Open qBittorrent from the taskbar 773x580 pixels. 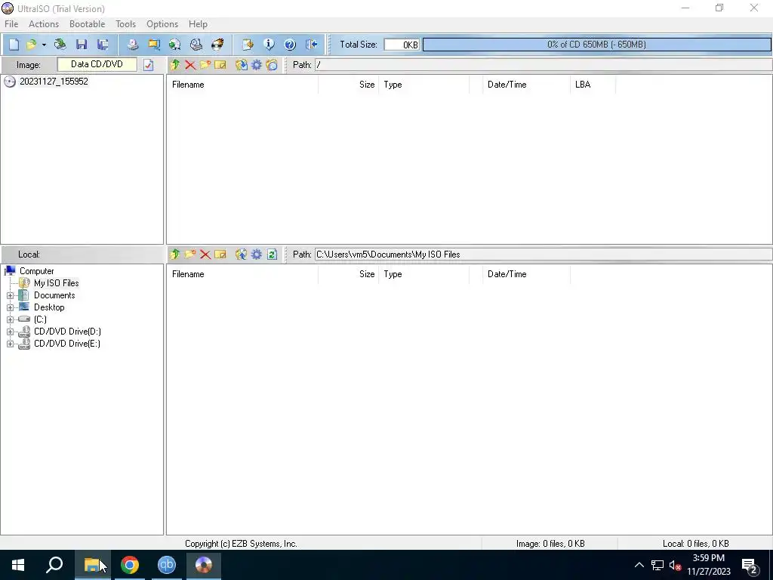tap(167, 565)
